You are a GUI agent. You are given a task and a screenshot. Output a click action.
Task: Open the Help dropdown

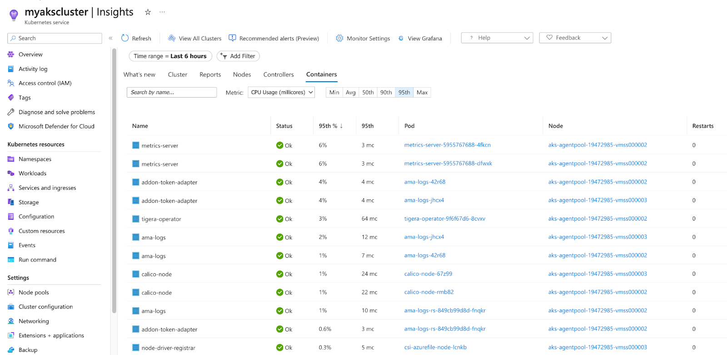[x=497, y=38]
